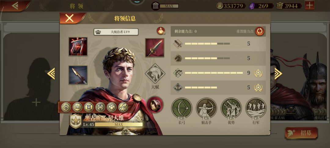Open the 天赋 talent helmet diamond icon
330x148 pixels.
155,74
